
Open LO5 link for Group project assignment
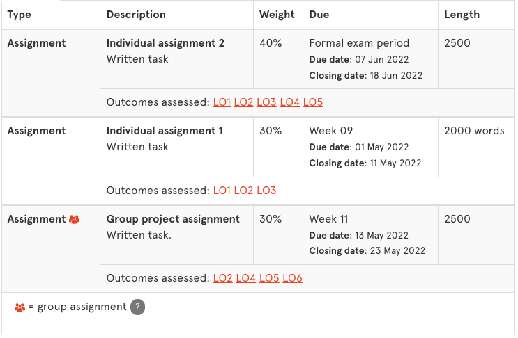[x=269, y=278]
